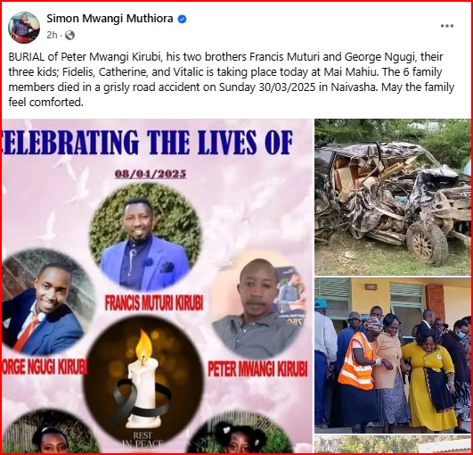Viewport: 473px width, 455px height.
Task: Open the photo of grieving women
Action: pyautogui.click(x=393, y=355)
